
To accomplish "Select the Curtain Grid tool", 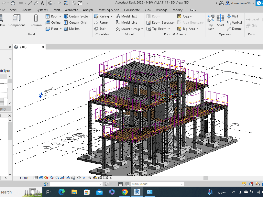I will click(75, 22).
